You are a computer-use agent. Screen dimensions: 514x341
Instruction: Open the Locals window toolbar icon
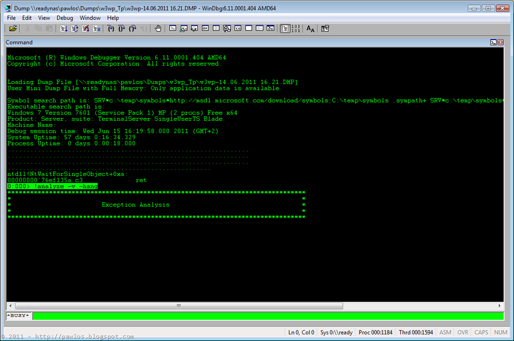point(194,29)
